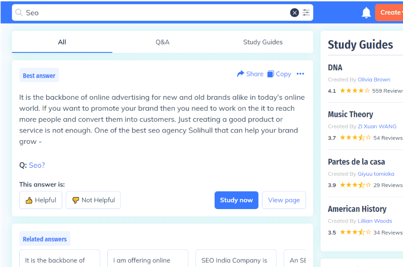
Task: Mark answer as Not Helpful
Action: (x=93, y=200)
